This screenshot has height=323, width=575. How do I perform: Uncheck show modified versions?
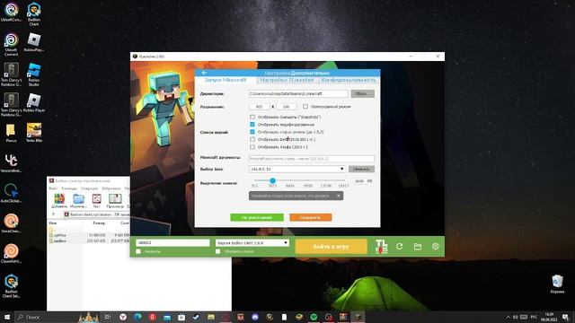[x=252, y=125]
